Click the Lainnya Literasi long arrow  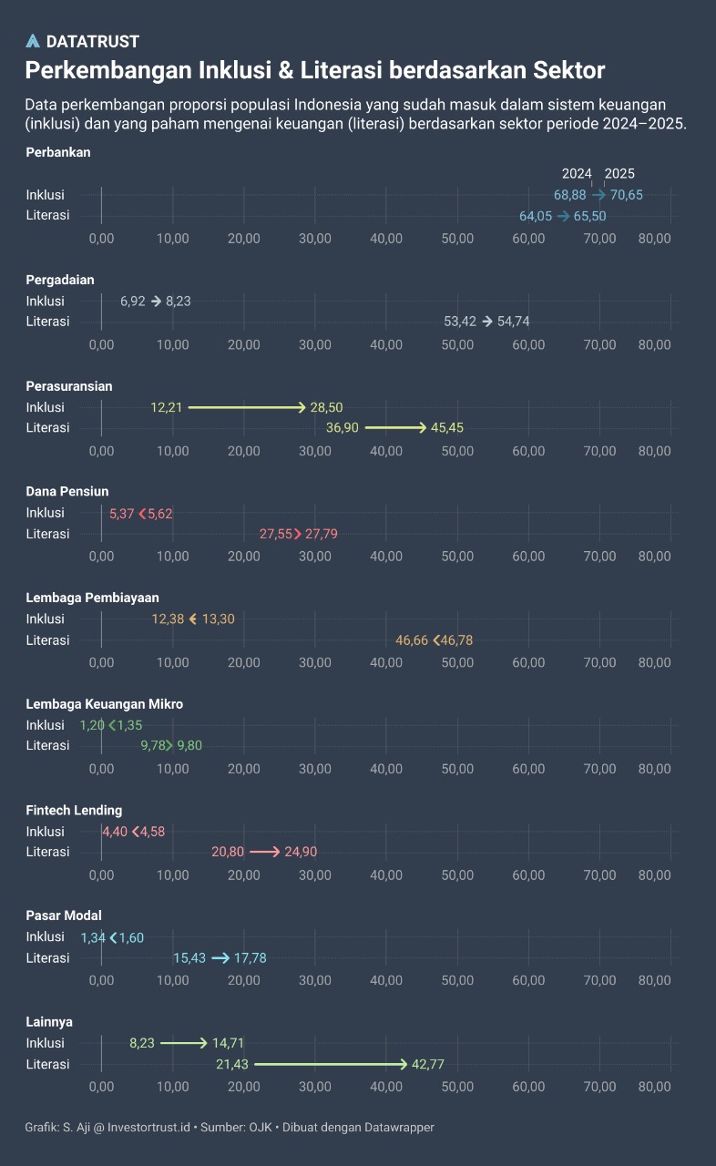click(x=331, y=1064)
